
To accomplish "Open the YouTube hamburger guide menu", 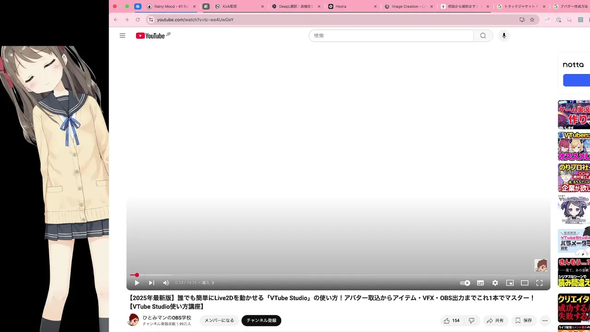I will [122, 36].
